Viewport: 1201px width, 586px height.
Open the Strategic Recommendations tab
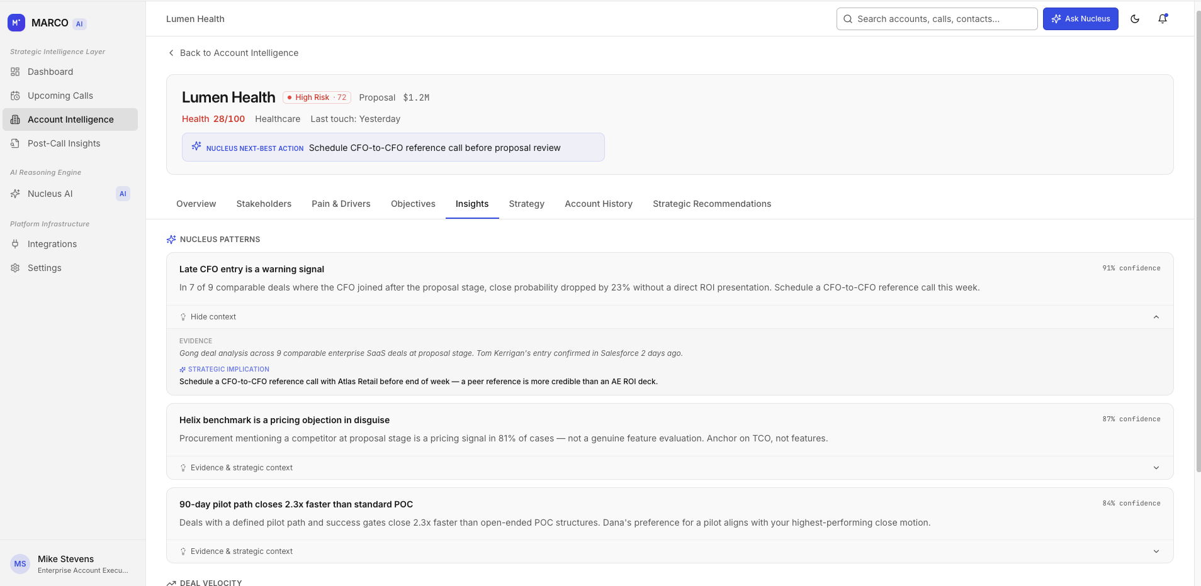click(712, 204)
